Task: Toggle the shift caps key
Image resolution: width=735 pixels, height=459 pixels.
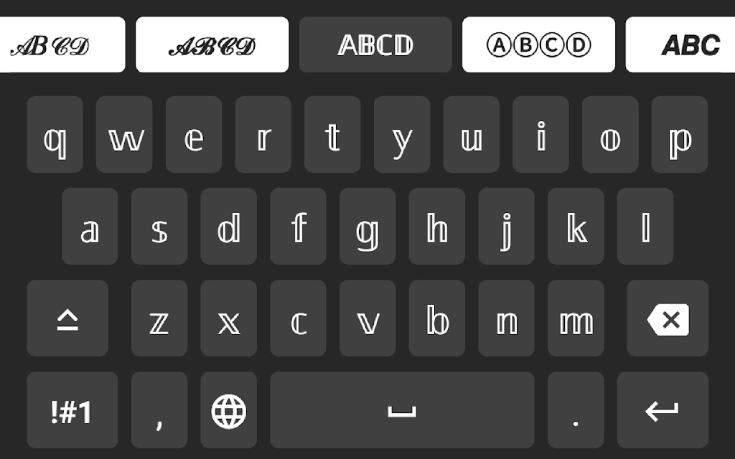Action: coord(67,318)
